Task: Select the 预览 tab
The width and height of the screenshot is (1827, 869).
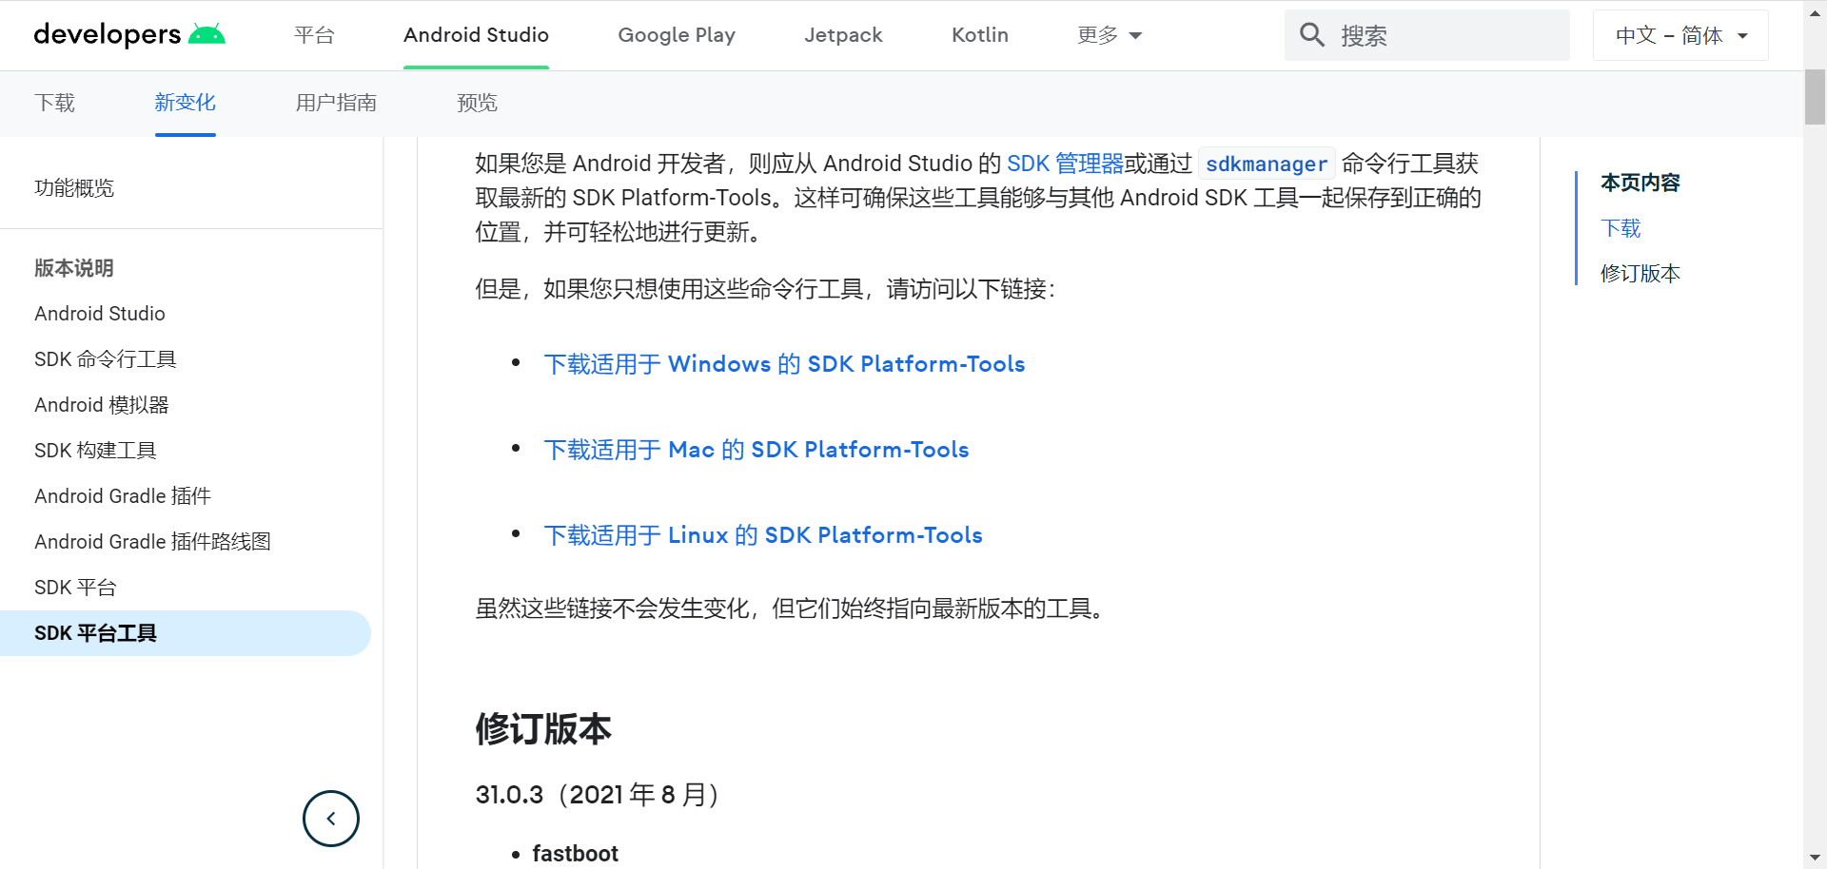Action: tap(478, 103)
